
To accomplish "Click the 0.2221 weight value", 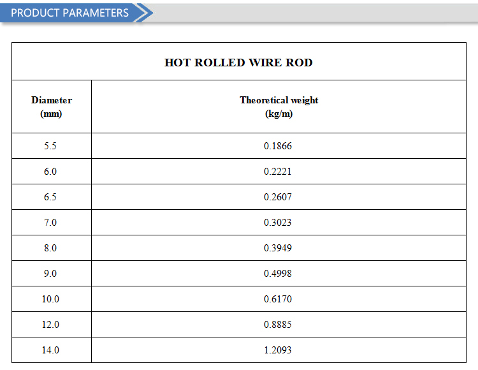I will click(278, 172).
